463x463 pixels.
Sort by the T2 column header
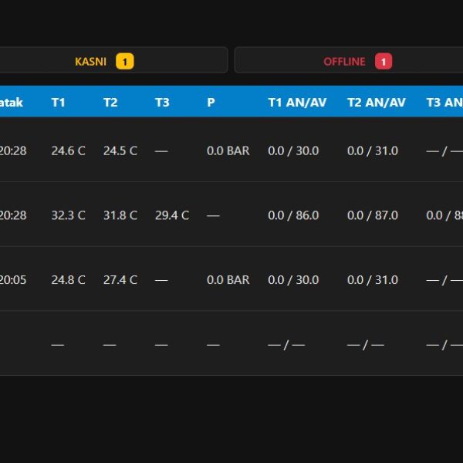110,103
